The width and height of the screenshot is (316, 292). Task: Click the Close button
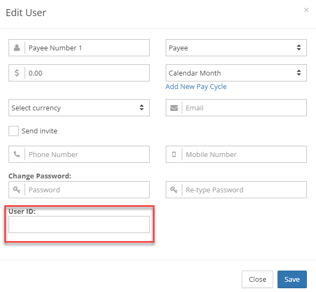tap(257, 279)
